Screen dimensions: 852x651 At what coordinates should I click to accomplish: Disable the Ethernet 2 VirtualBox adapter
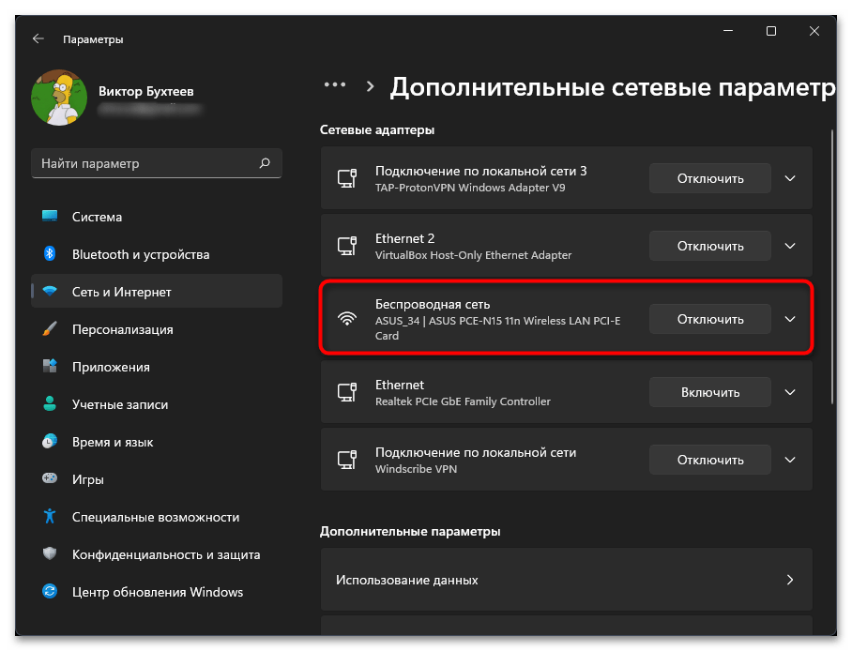[x=709, y=246]
